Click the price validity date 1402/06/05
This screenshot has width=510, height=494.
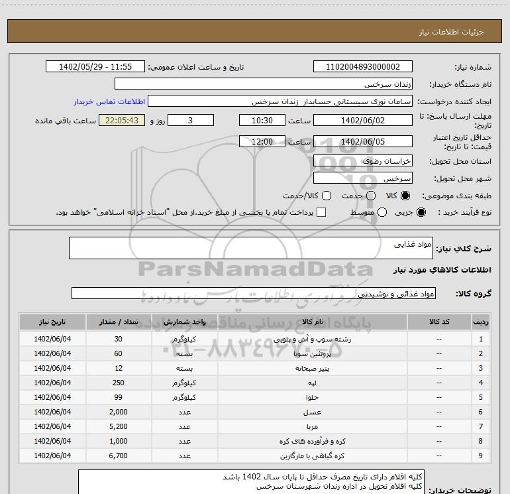[x=363, y=141]
